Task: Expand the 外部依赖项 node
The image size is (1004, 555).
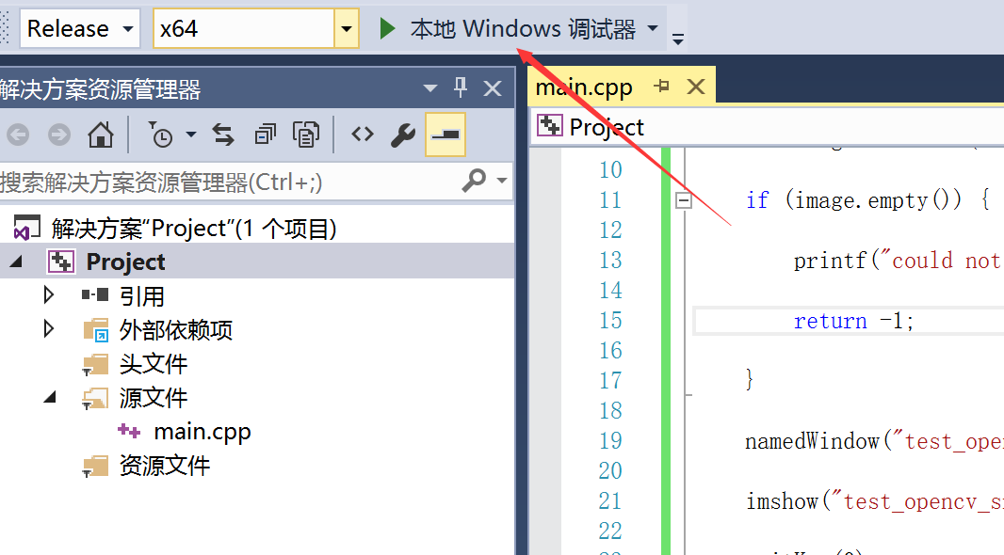Action: (48, 328)
